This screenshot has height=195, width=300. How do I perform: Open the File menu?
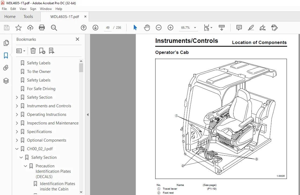tap(4, 9)
